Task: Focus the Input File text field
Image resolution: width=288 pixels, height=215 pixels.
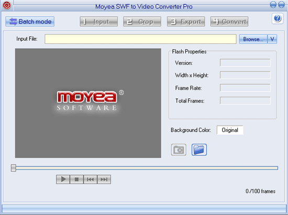Action: click(x=140, y=39)
